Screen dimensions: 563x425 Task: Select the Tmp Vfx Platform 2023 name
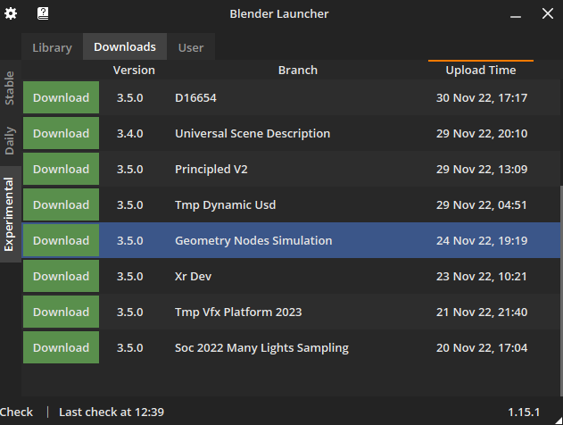tap(238, 312)
